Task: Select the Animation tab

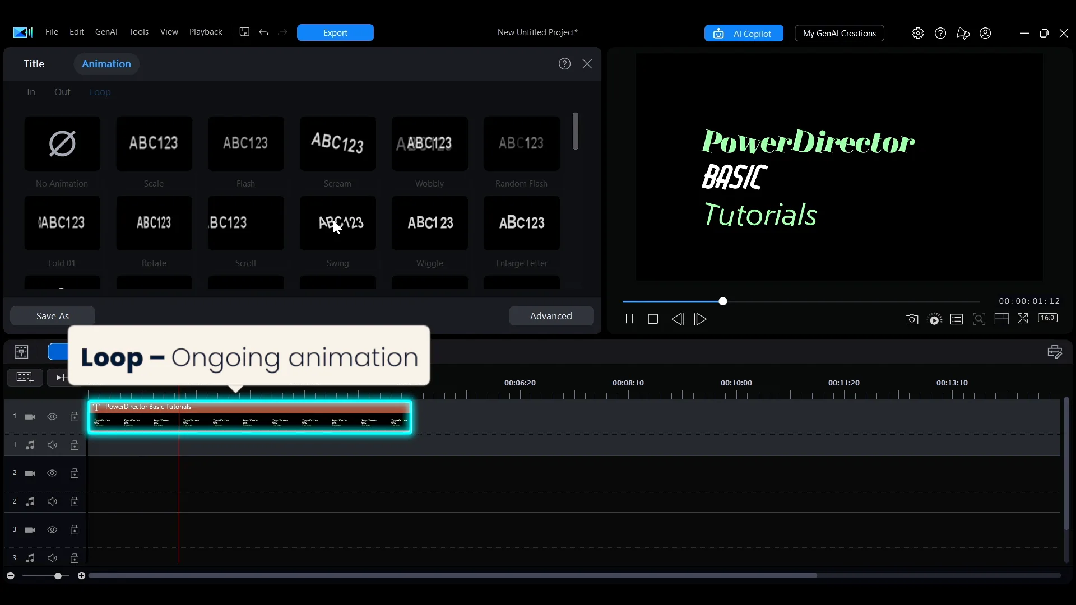Action: pyautogui.click(x=106, y=64)
